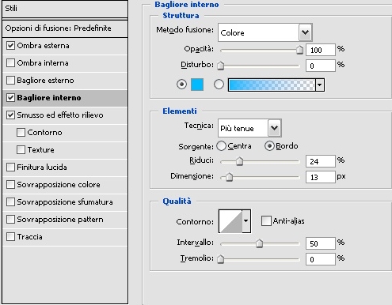Enable the Sovrapposizione sfumatura checkbox
This screenshot has width=392, height=305.
click(x=10, y=202)
